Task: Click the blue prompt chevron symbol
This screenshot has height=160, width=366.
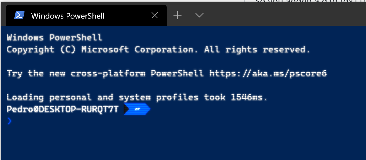Action: (9, 121)
